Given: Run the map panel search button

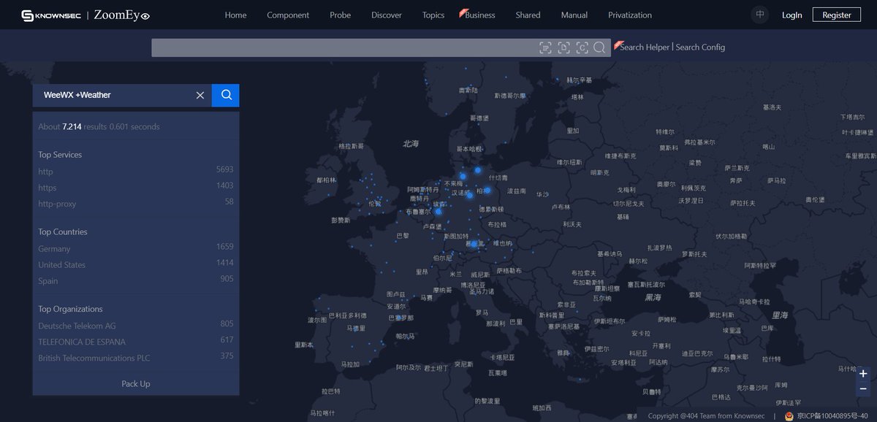Looking at the screenshot, I should pyautogui.click(x=226, y=95).
